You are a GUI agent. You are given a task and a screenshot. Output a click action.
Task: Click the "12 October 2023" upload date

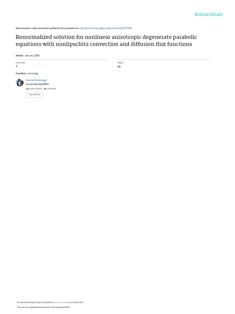[77, 302]
